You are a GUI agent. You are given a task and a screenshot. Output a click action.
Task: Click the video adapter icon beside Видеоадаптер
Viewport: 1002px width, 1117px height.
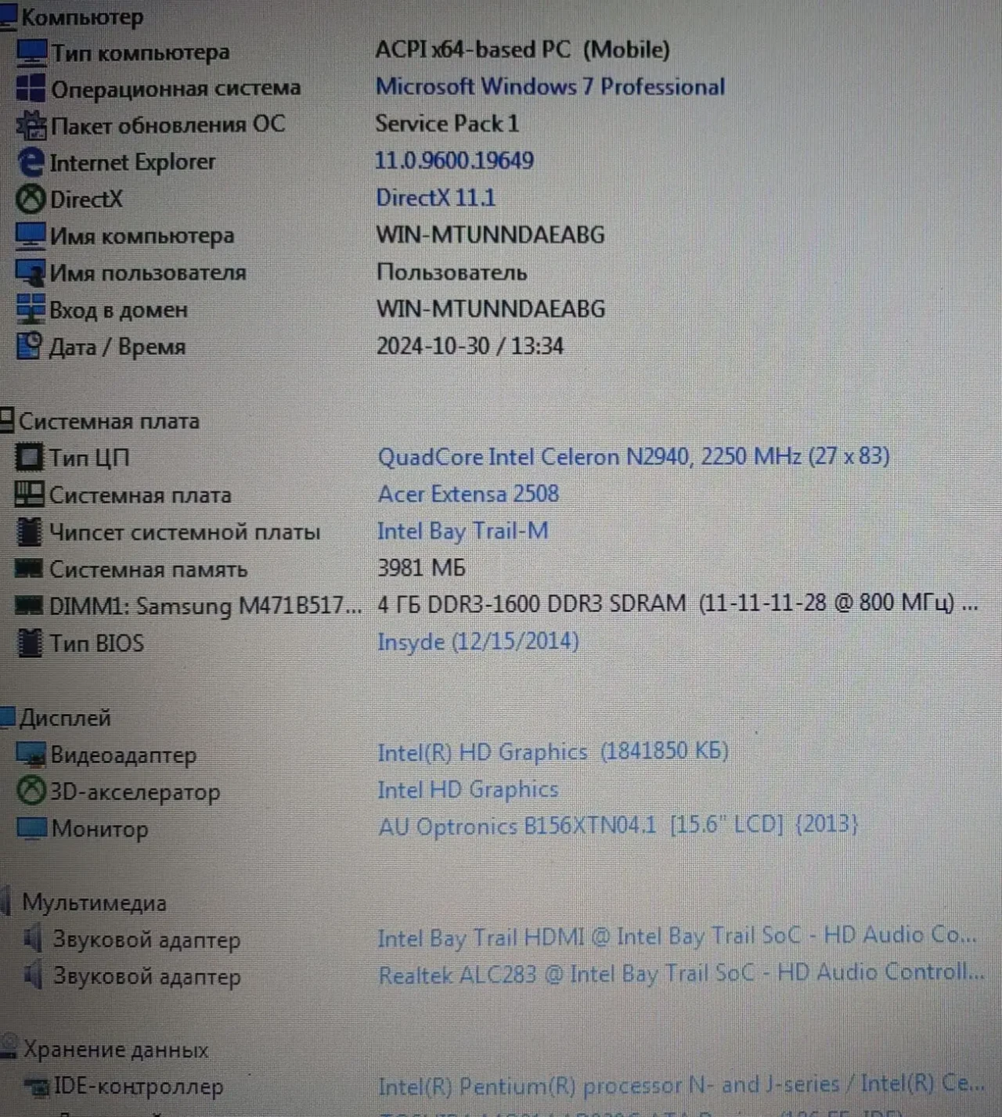[30, 755]
